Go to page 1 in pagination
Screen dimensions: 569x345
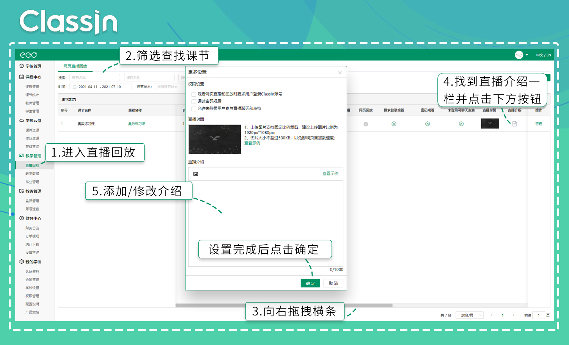pos(503,315)
